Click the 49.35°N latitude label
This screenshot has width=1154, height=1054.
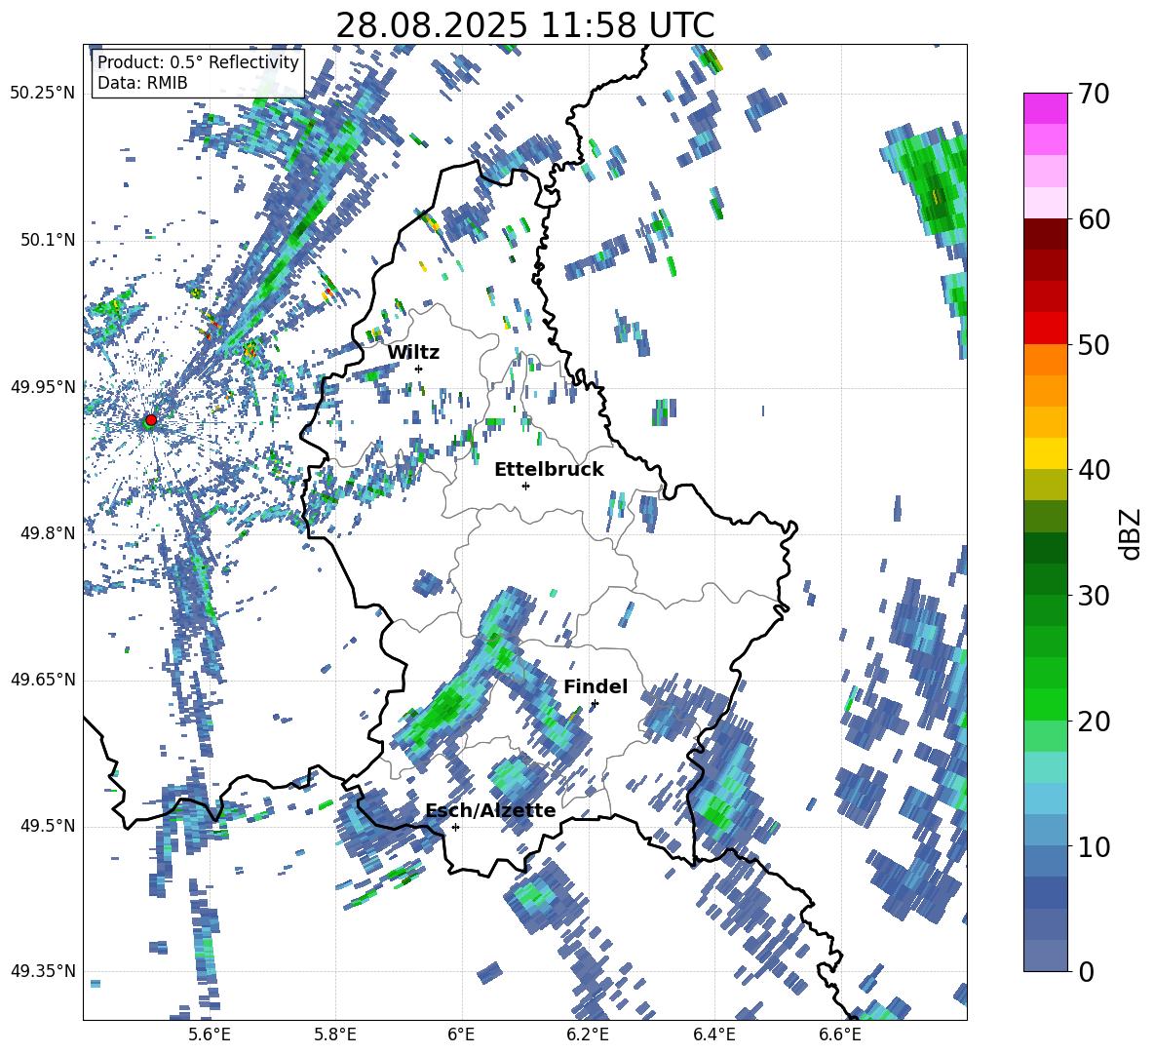tap(43, 971)
